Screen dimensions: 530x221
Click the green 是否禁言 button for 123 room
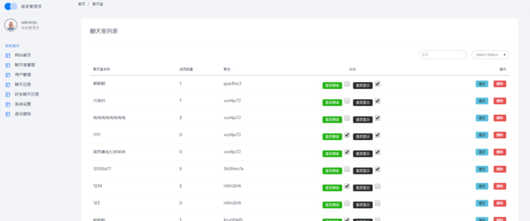point(332,205)
